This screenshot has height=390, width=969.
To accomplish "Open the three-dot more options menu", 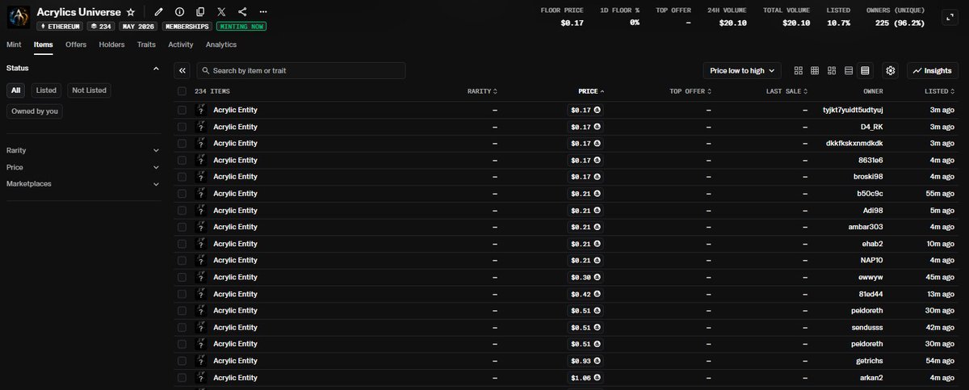I will (264, 12).
